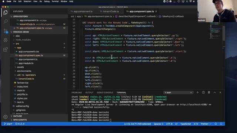Open main.ts in file tree
The width and height of the screenshot is (237, 133).
click(21, 91)
